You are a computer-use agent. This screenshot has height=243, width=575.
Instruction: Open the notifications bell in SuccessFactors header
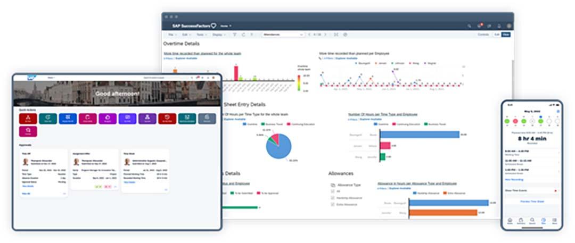[499, 26]
